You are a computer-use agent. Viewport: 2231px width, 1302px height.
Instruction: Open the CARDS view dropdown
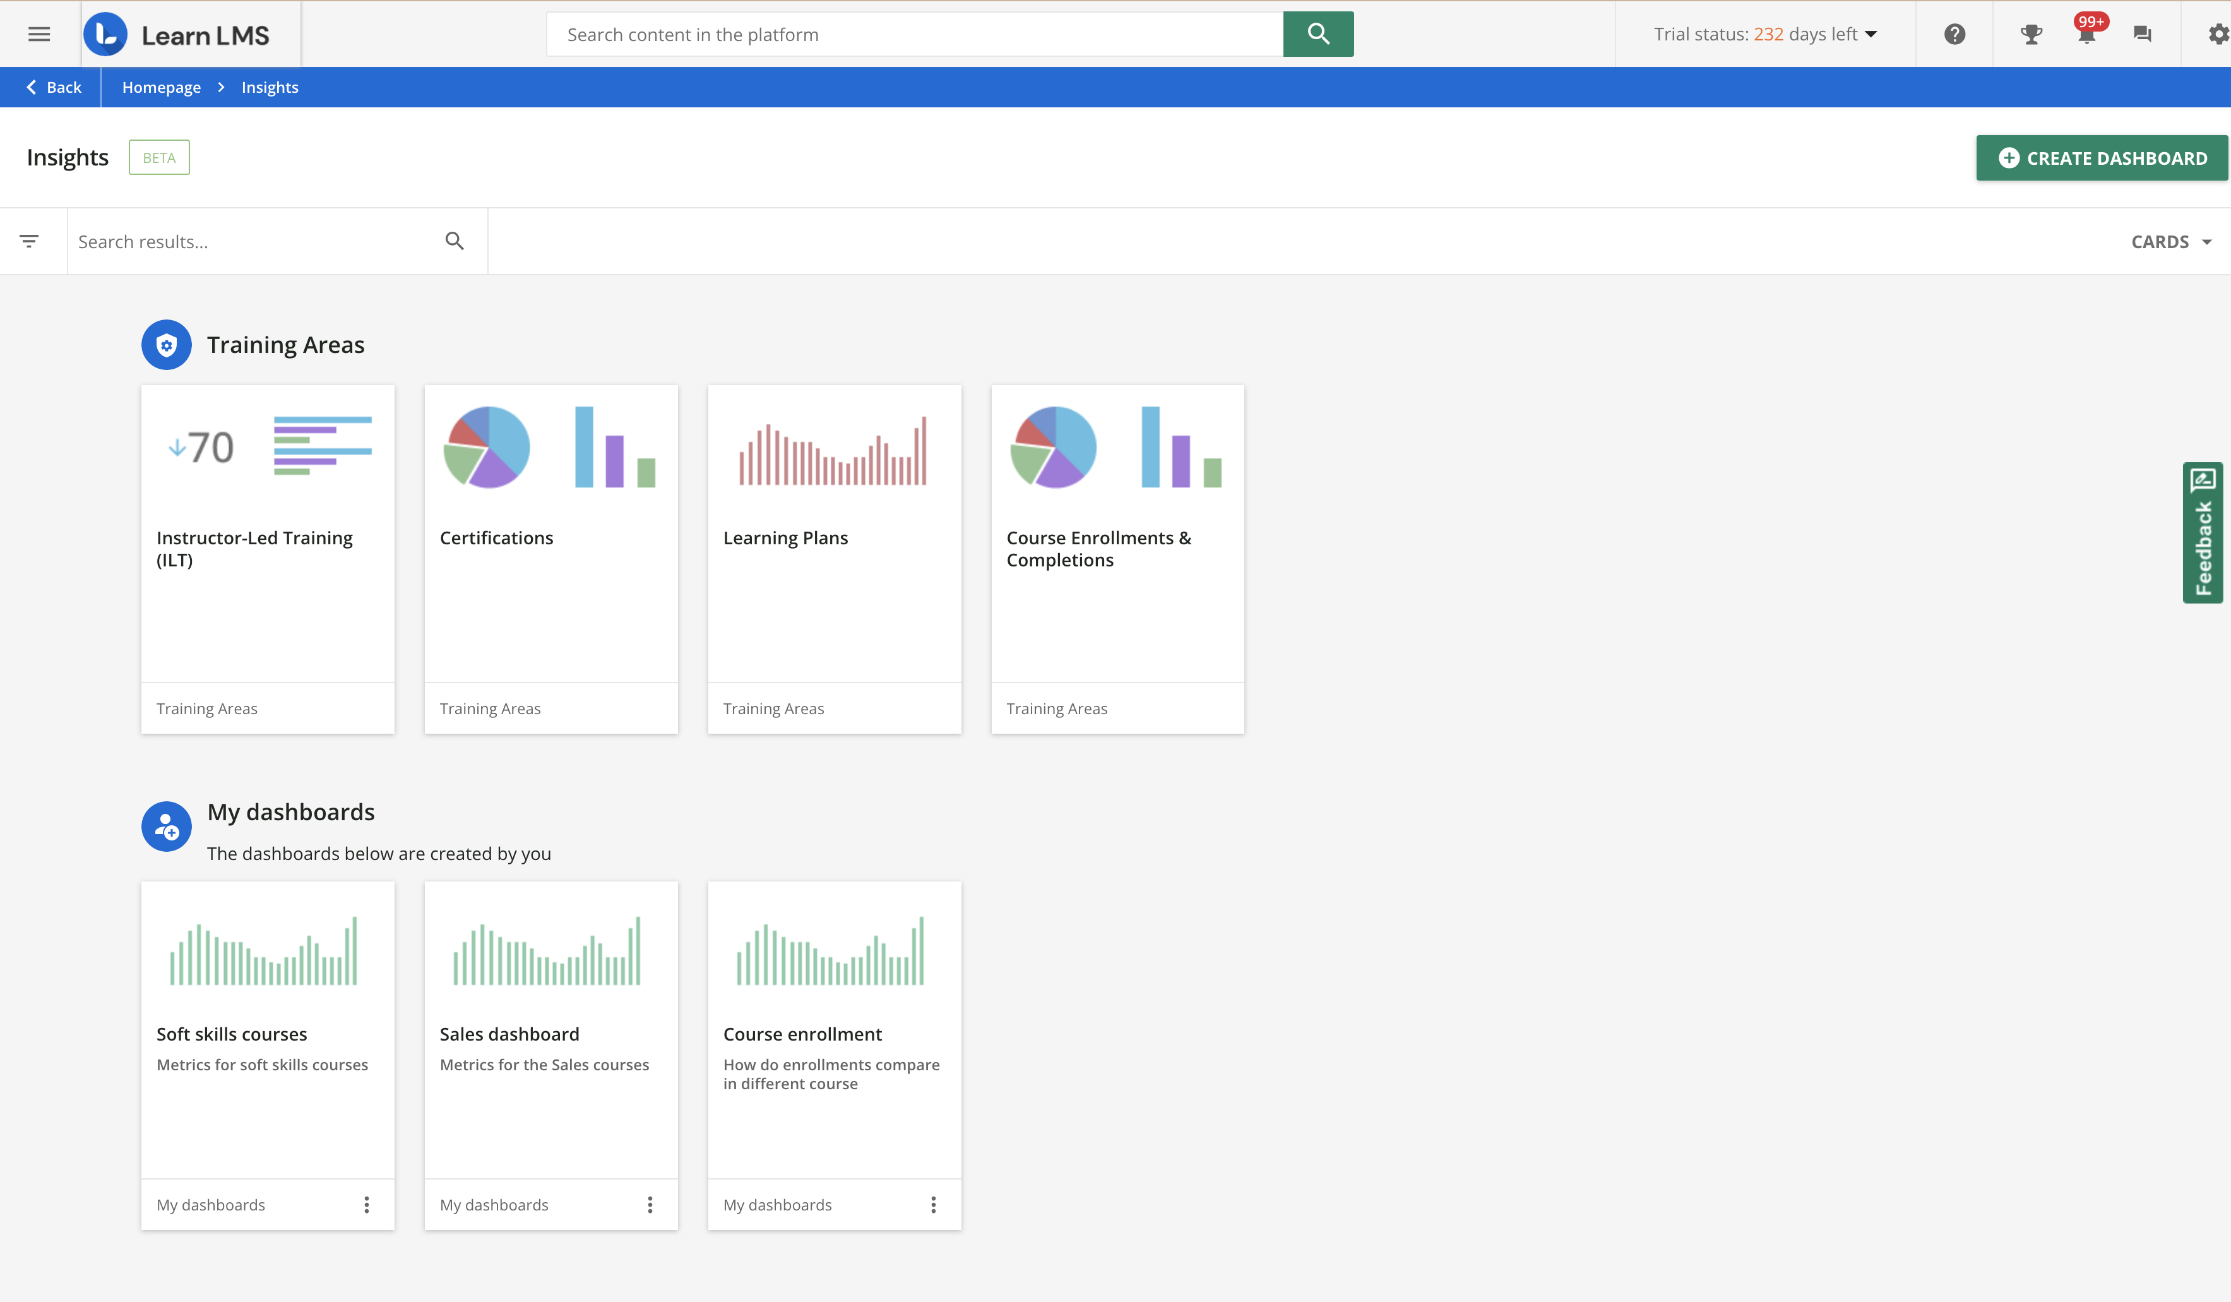(2171, 242)
